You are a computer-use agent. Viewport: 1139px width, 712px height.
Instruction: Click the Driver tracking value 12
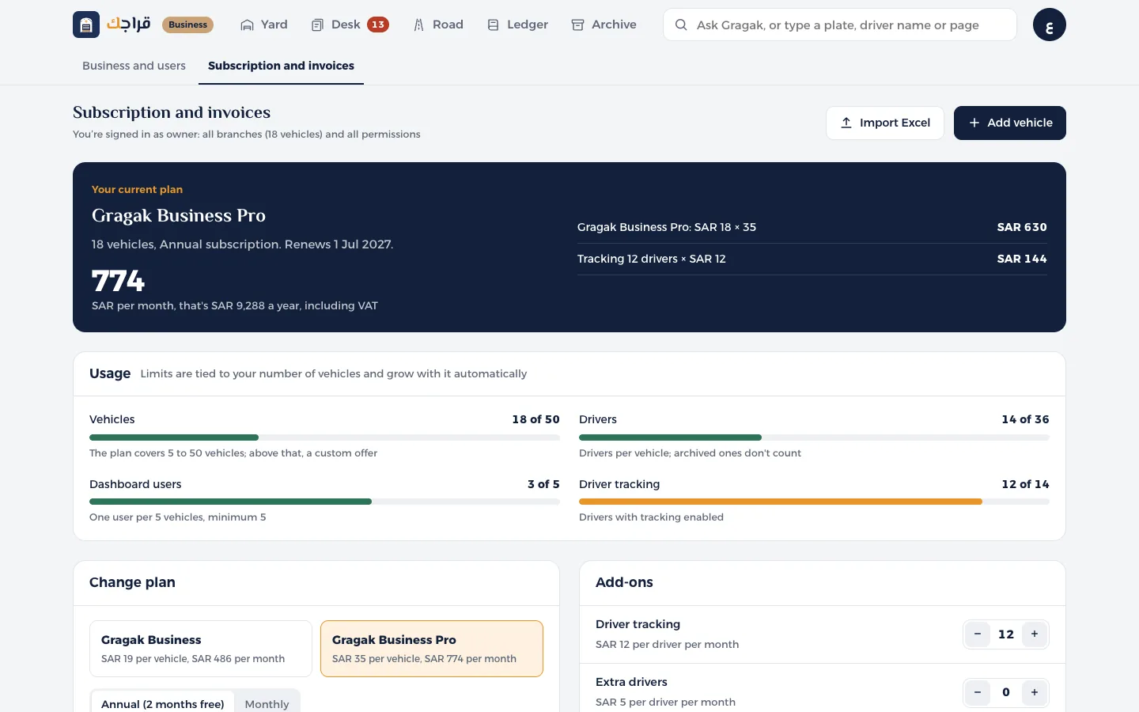click(1006, 634)
